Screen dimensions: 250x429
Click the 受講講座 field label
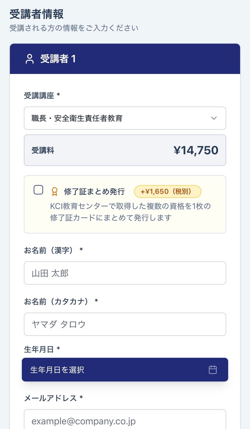[x=39, y=95]
